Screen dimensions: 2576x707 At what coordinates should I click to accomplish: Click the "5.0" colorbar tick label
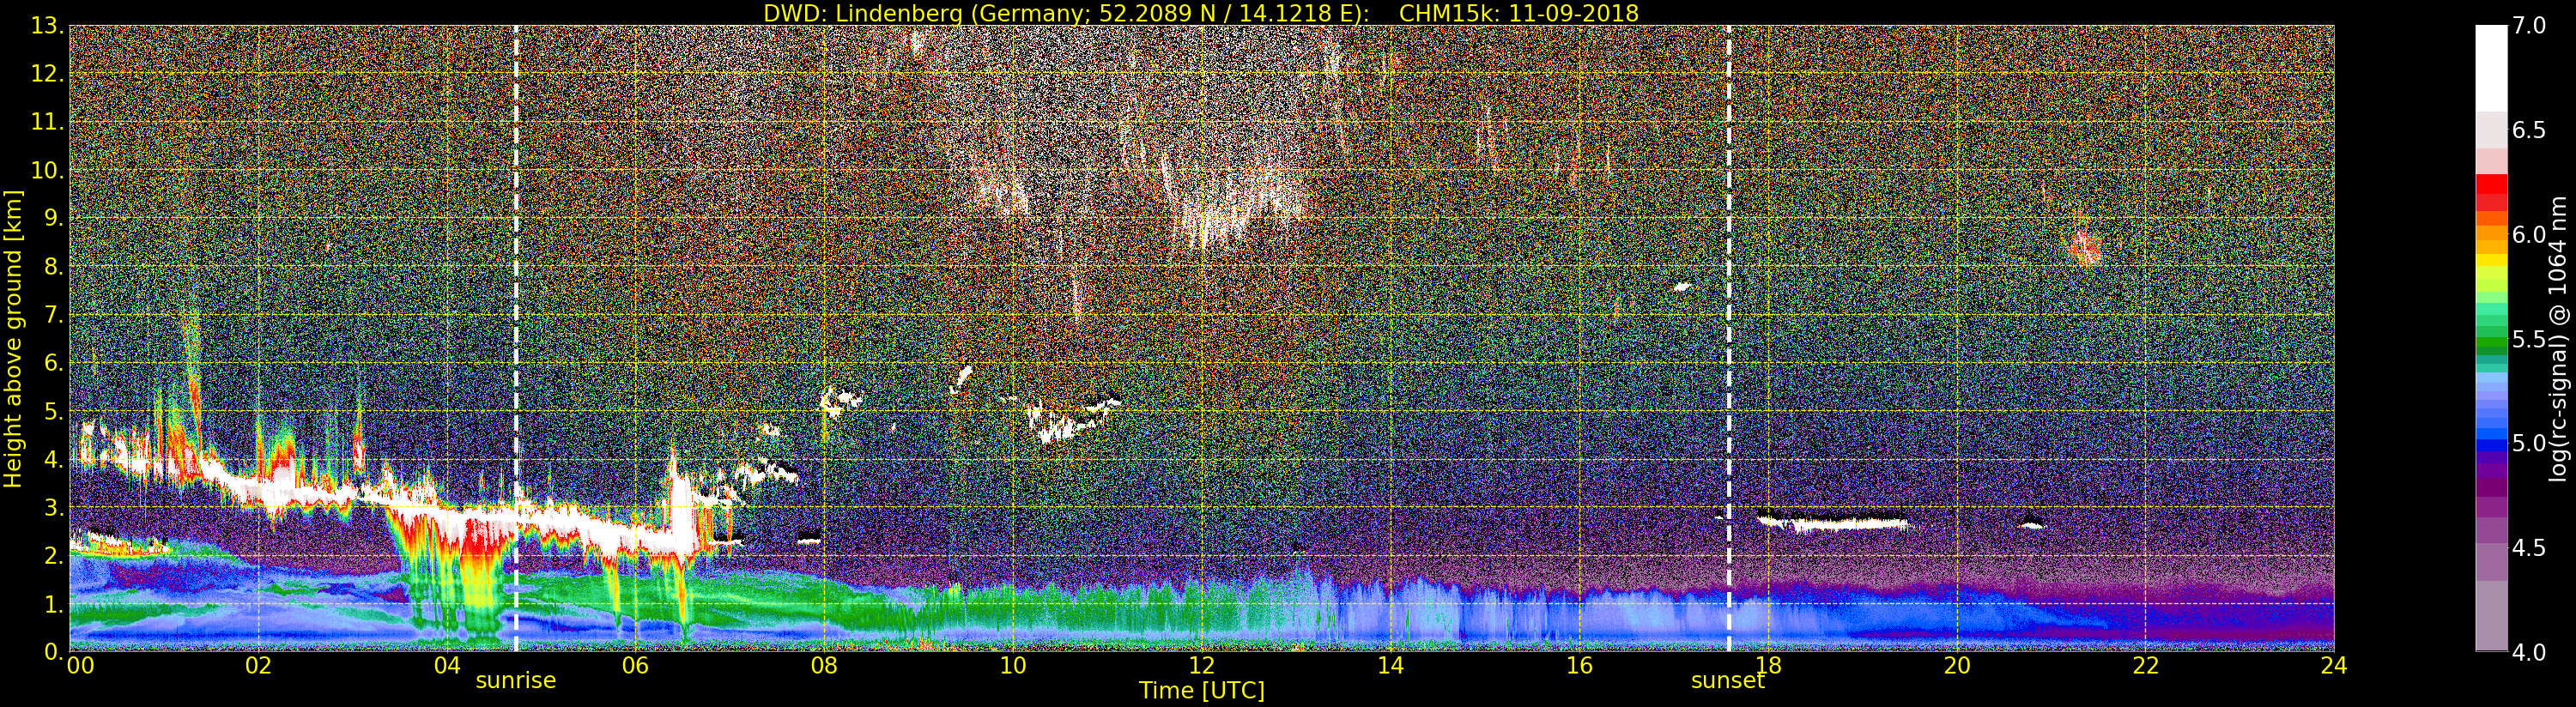coord(2529,443)
